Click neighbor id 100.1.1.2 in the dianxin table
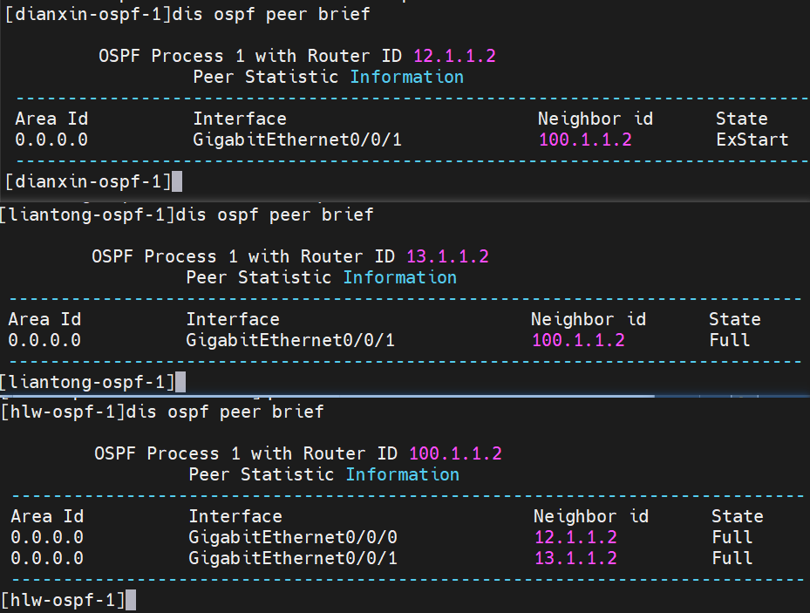The image size is (810, 613). 585,140
